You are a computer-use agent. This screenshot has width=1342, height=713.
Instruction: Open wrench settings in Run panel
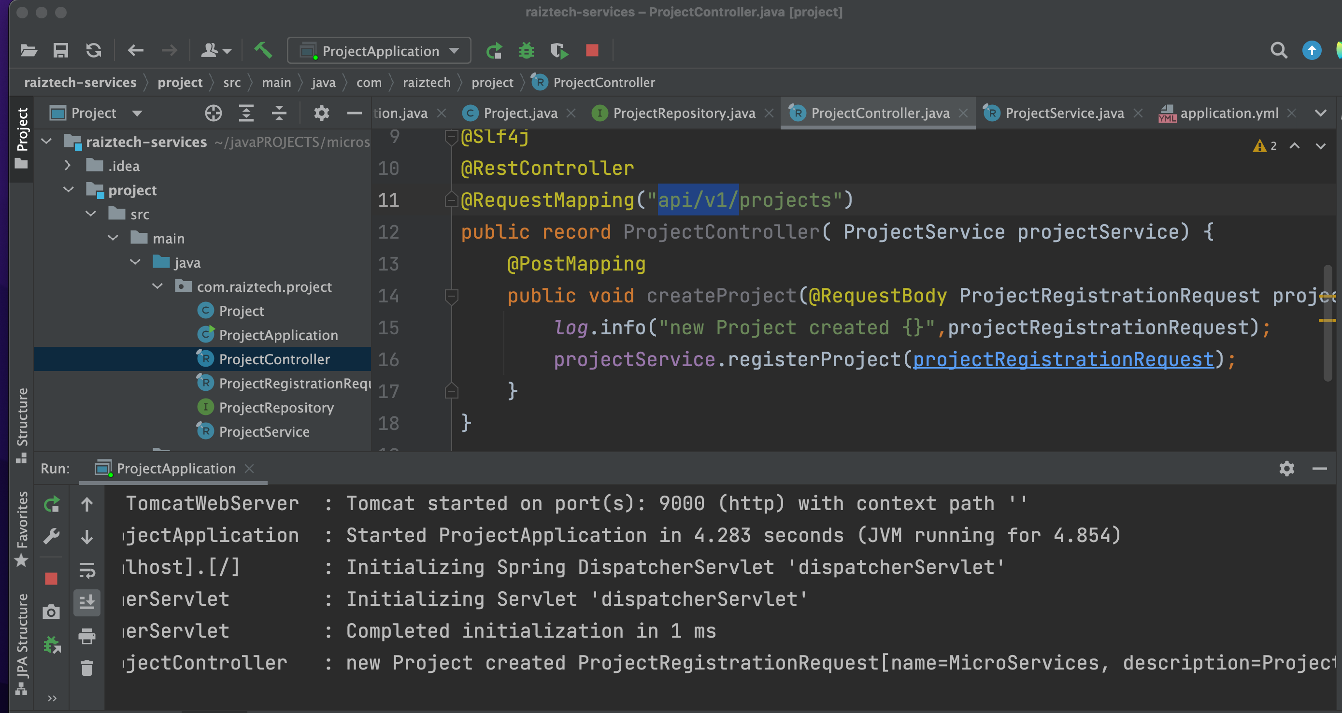pyautogui.click(x=52, y=536)
